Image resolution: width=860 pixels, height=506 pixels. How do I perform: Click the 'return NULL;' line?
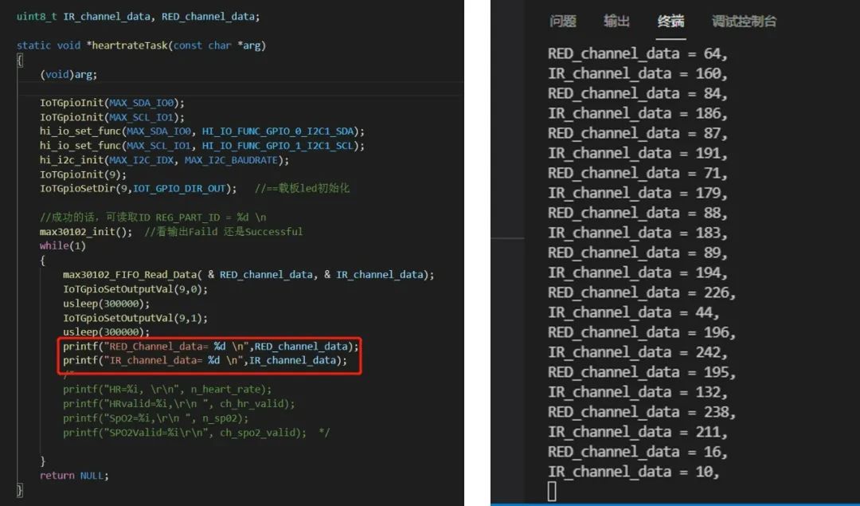click(74, 475)
